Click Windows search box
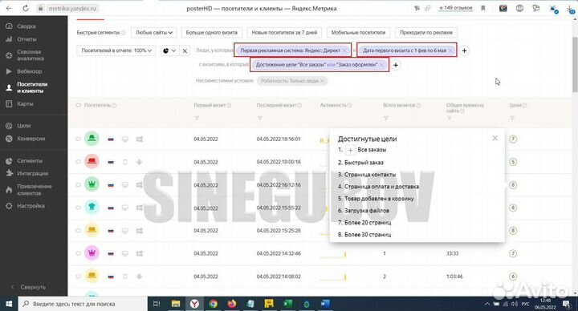 click(83, 304)
